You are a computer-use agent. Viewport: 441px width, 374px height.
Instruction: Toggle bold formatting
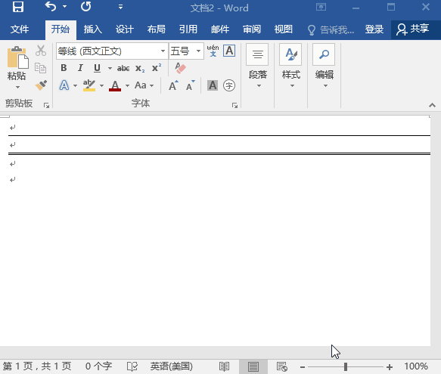64,68
